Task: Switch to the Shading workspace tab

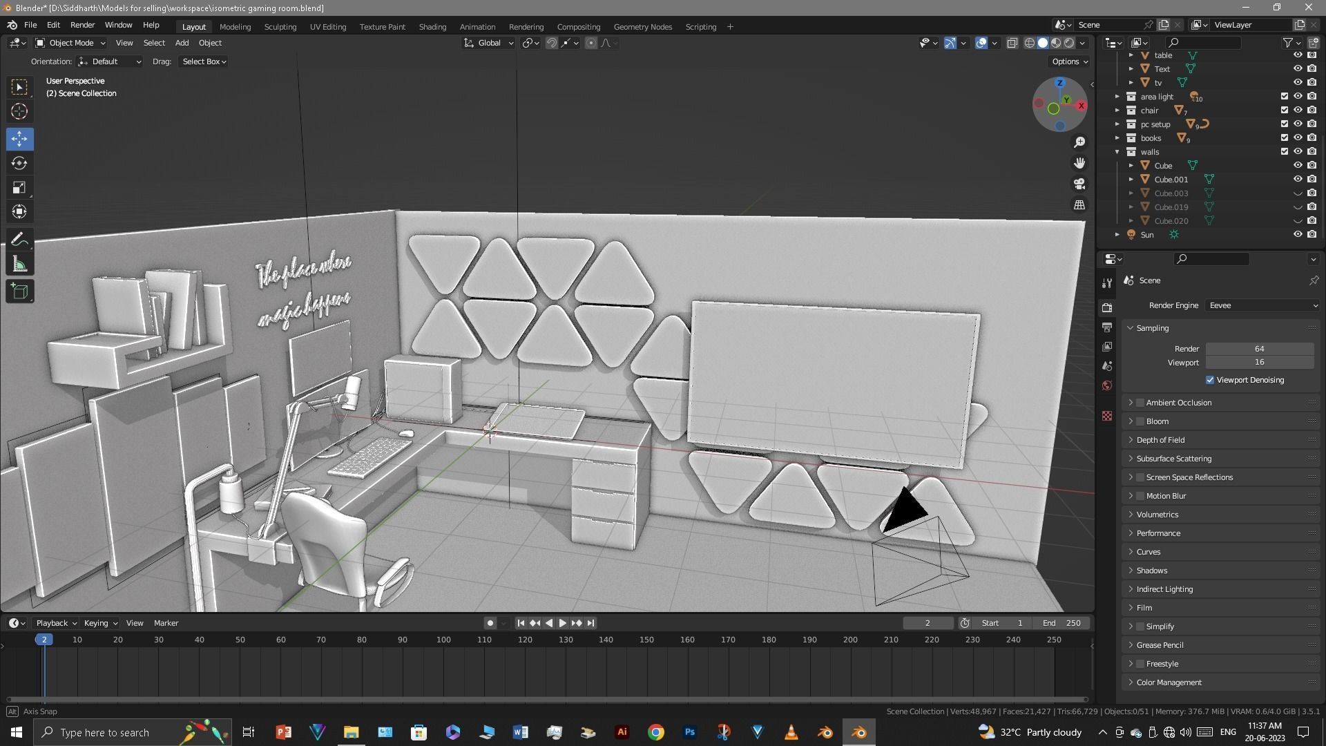Action: (x=432, y=27)
